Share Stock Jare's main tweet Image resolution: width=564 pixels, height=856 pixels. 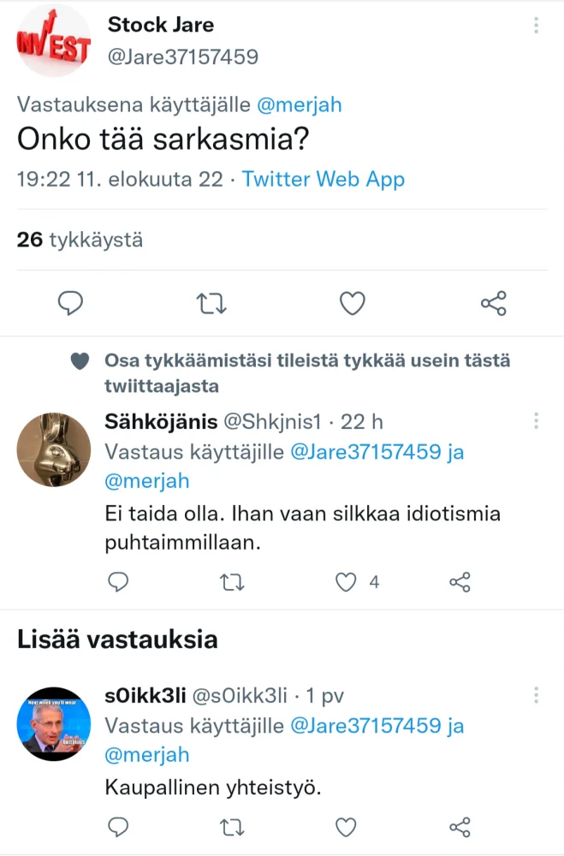coord(493,303)
